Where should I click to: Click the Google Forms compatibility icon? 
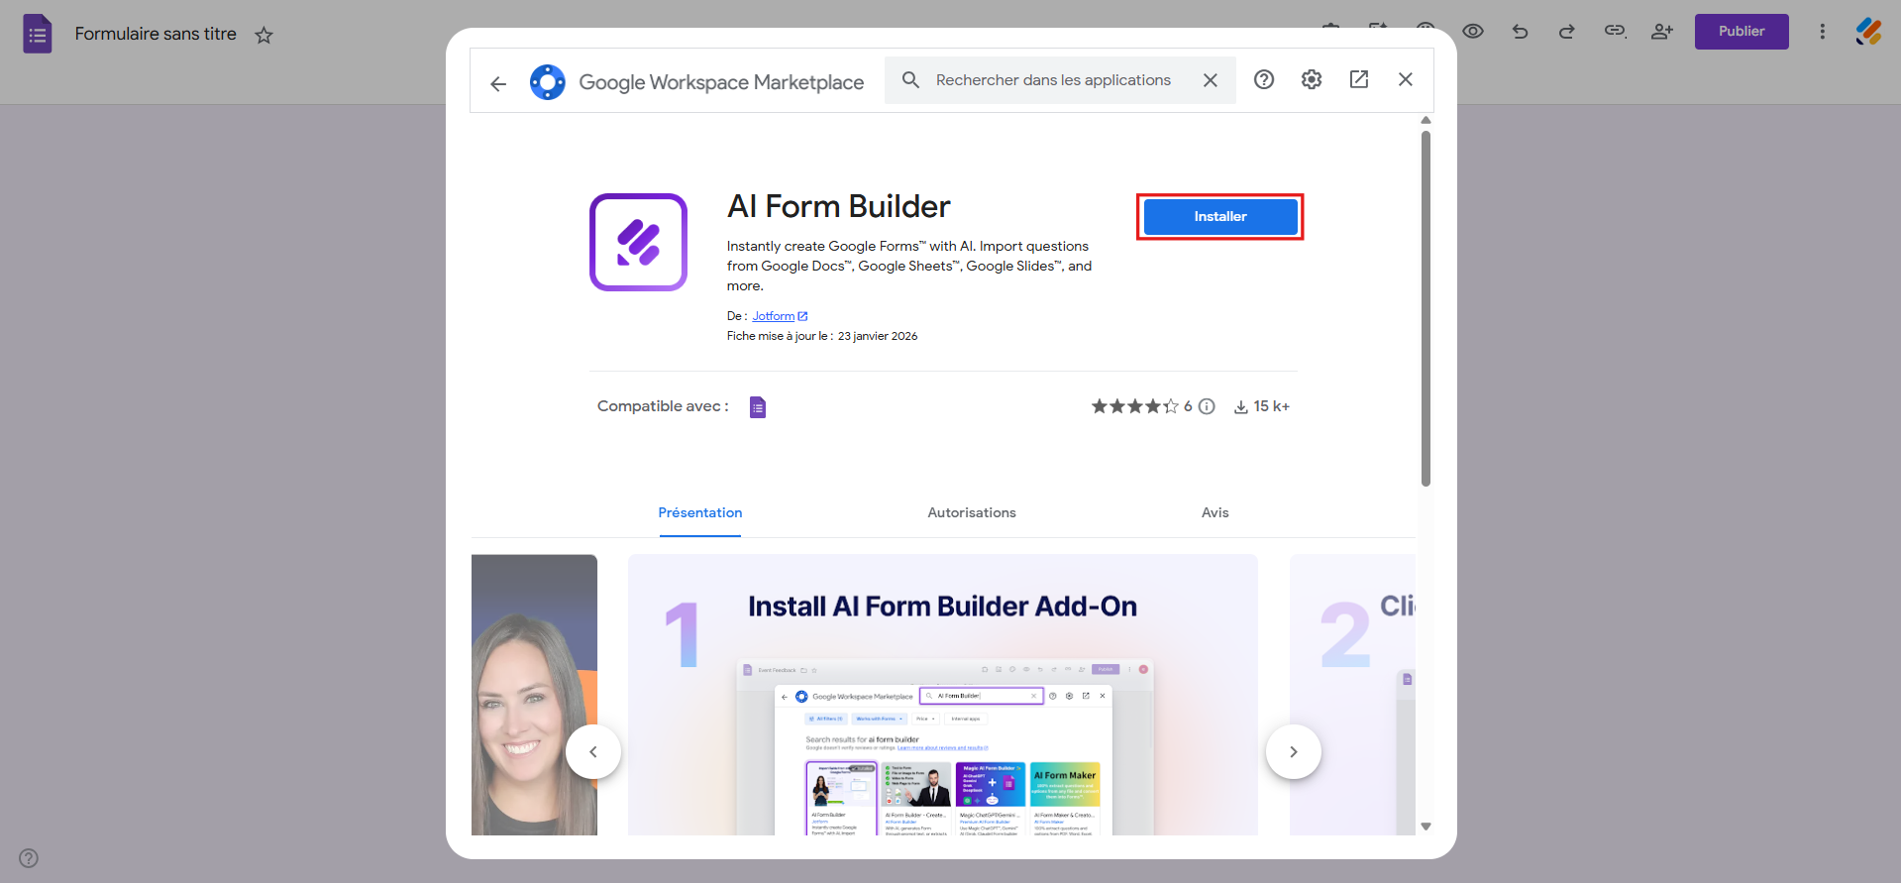pyautogui.click(x=758, y=406)
